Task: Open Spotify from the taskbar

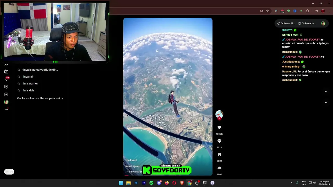Action: tap(151, 183)
